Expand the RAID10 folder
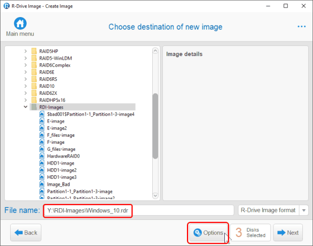The width and height of the screenshot is (313, 246). (x=26, y=86)
